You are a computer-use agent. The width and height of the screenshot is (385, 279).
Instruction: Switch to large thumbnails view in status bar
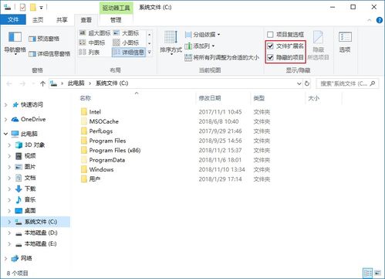[x=377, y=273]
